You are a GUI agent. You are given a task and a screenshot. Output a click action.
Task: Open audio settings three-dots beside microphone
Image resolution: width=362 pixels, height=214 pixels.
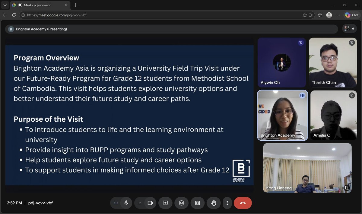click(x=116, y=203)
